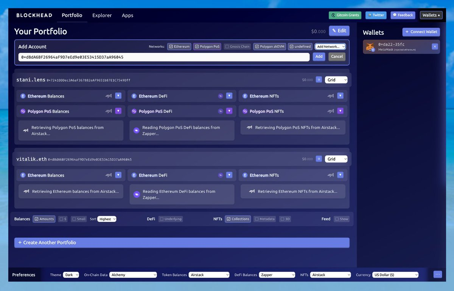Open the Token Balances Airstack dropdown
The width and height of the screenshot is (454, 291).
[x=209, y=275]
